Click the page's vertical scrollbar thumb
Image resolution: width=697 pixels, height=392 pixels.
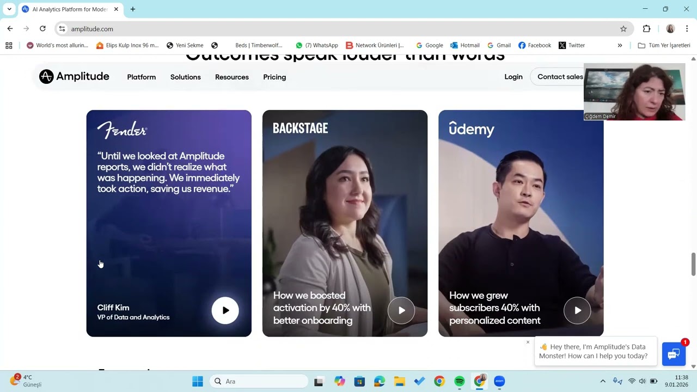point(693,264)
